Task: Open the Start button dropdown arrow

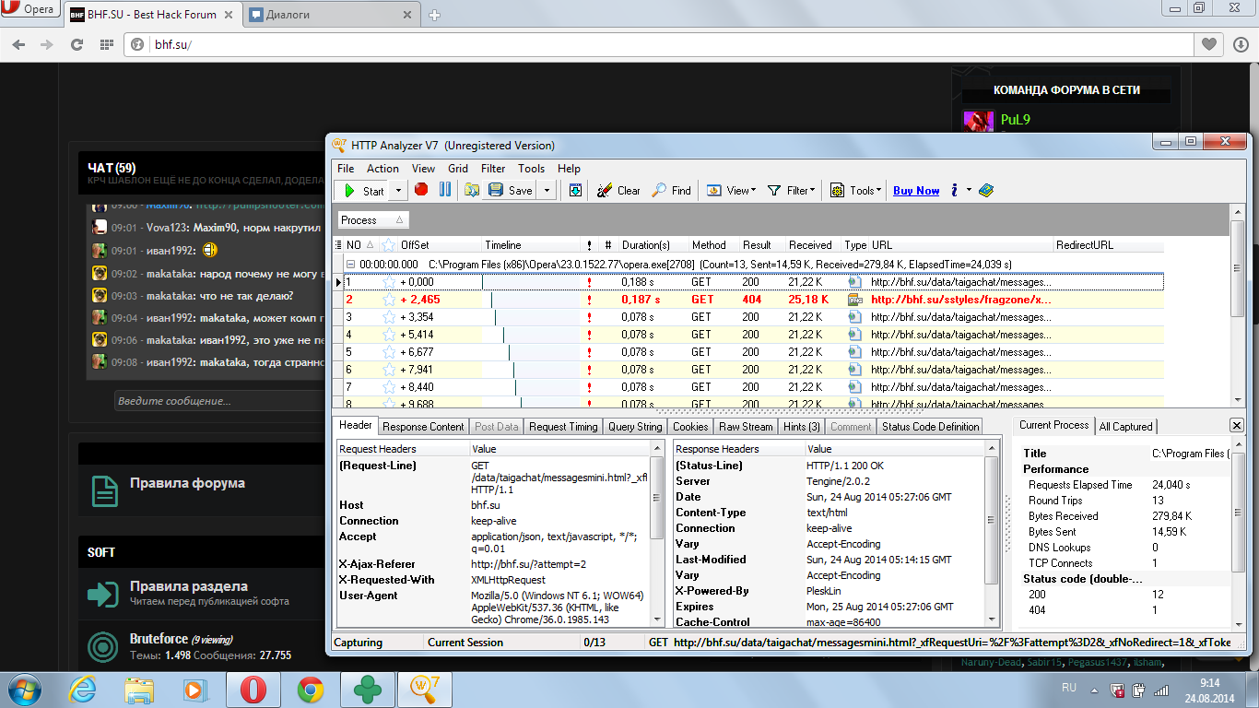Action: click(398, 191)
